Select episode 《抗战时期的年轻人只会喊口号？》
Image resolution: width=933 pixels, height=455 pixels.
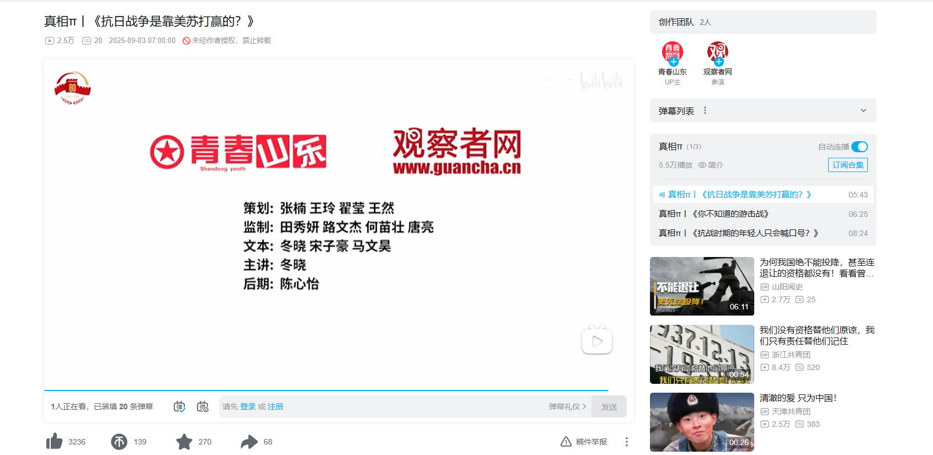739,233
